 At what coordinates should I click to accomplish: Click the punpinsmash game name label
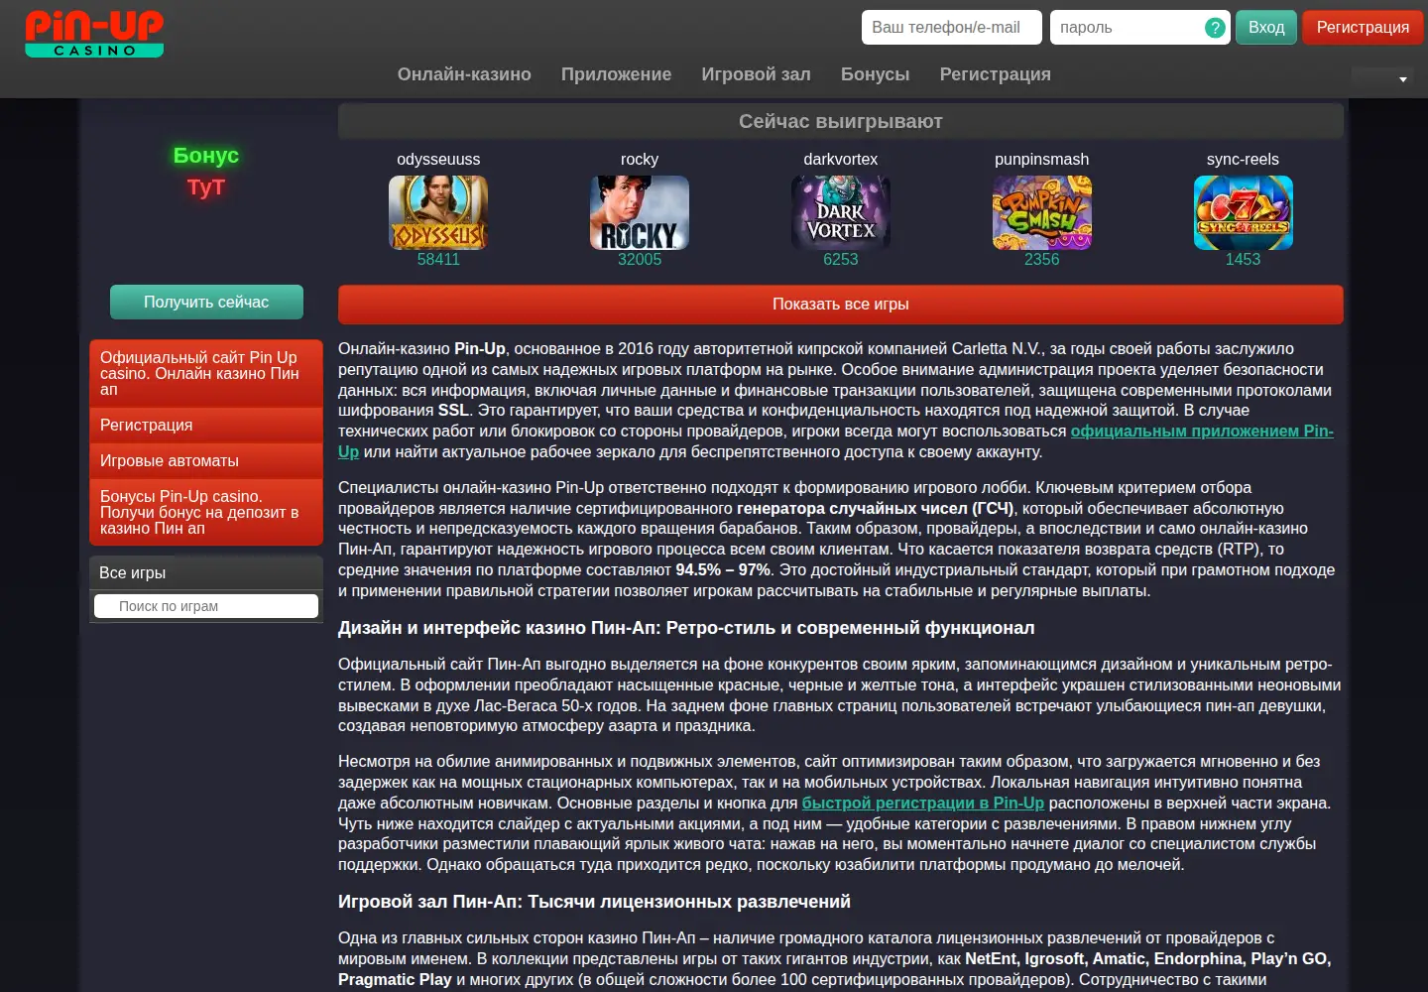coord(1042,160)
